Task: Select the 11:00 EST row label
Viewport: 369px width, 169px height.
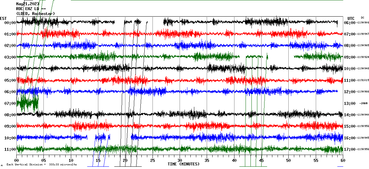Action: point(10,149)
